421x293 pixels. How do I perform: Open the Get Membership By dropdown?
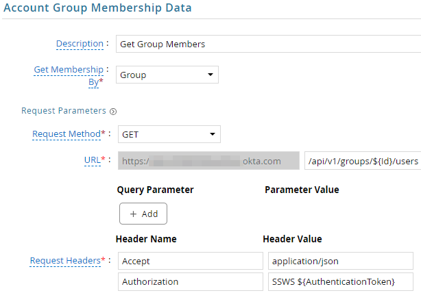167,75
